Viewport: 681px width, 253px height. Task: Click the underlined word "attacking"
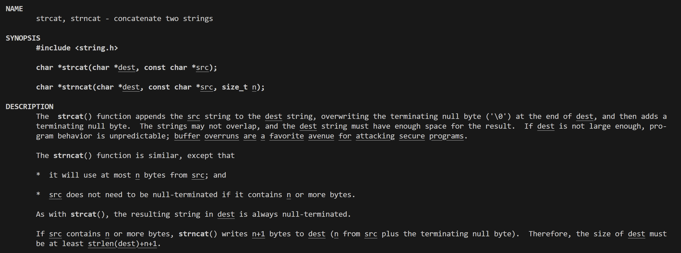pos(375,136)
